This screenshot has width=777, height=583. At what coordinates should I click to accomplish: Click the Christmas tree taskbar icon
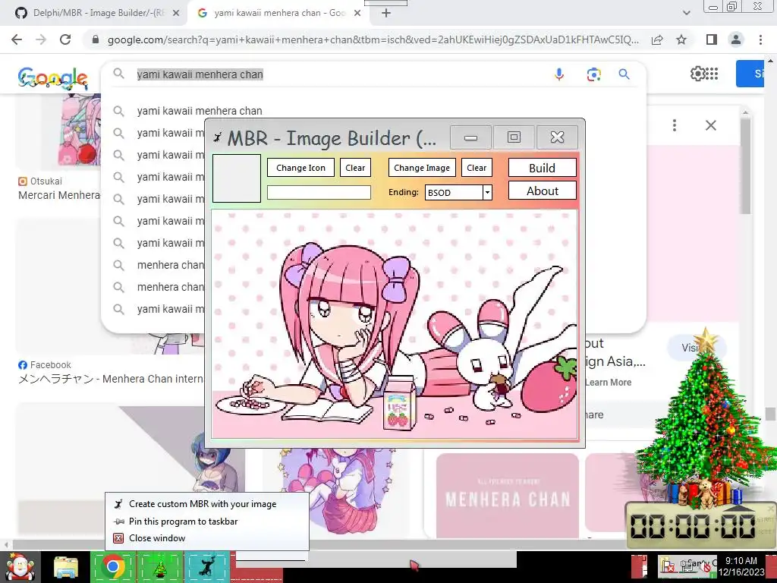tap(159, 566)
